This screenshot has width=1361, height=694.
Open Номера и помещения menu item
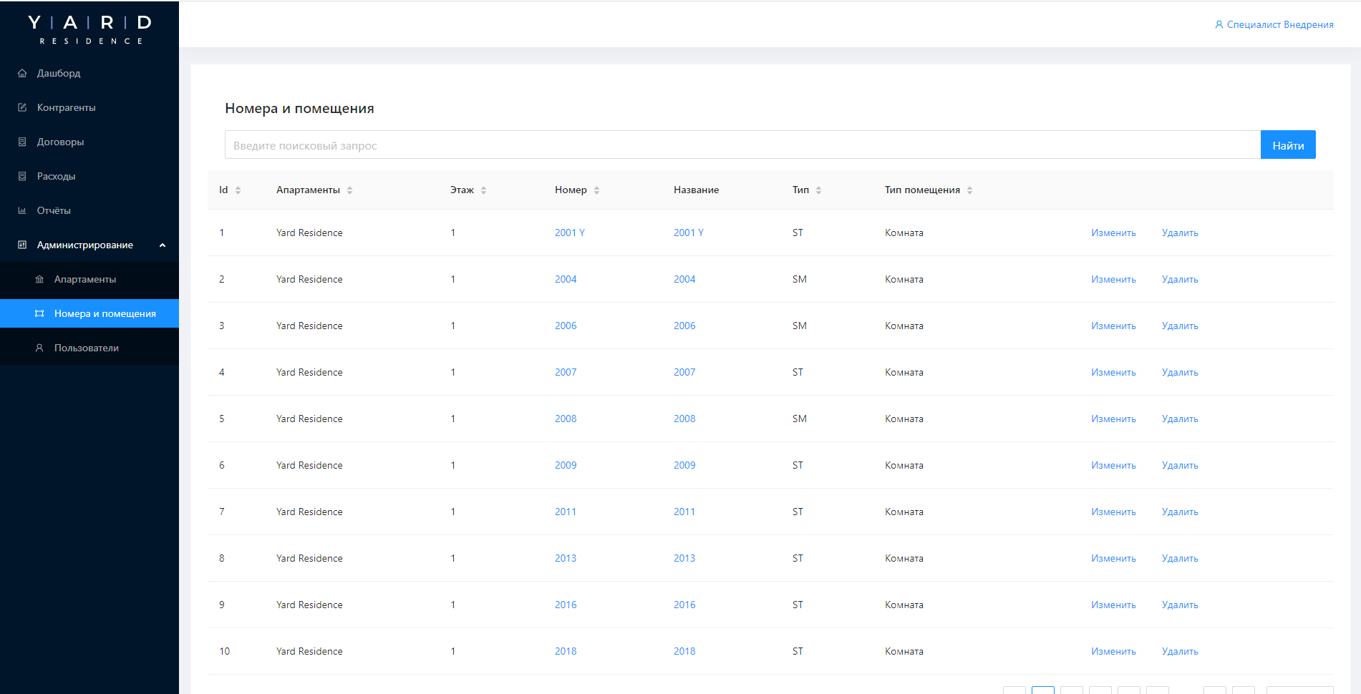point(105,313)
